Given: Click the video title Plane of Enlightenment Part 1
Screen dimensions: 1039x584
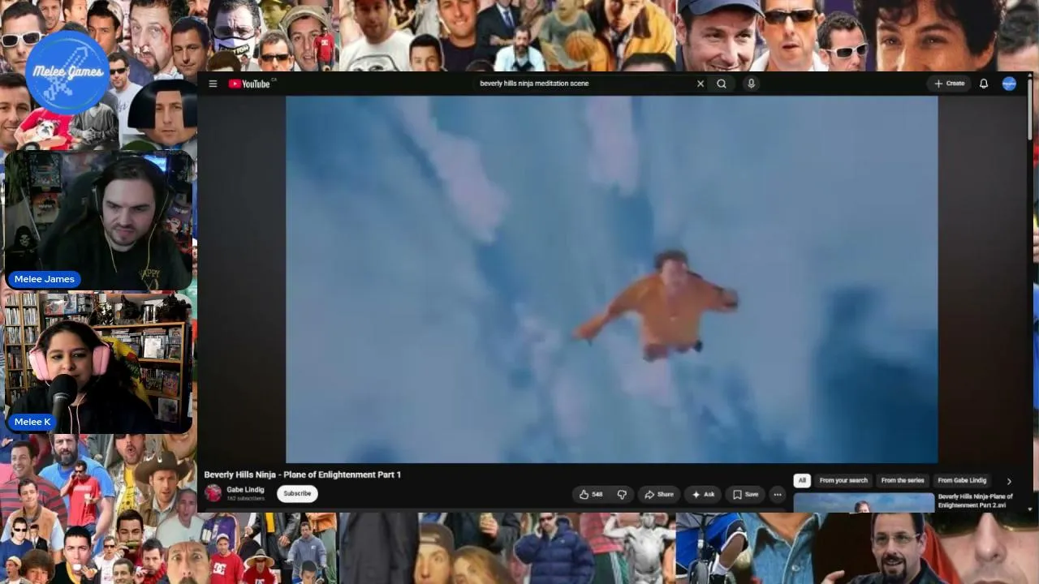Looking at the screenshot, I should tap(303, 474).
